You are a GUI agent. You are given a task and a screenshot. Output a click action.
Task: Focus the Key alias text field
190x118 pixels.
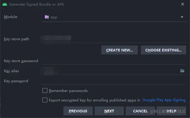click(110, 71)
